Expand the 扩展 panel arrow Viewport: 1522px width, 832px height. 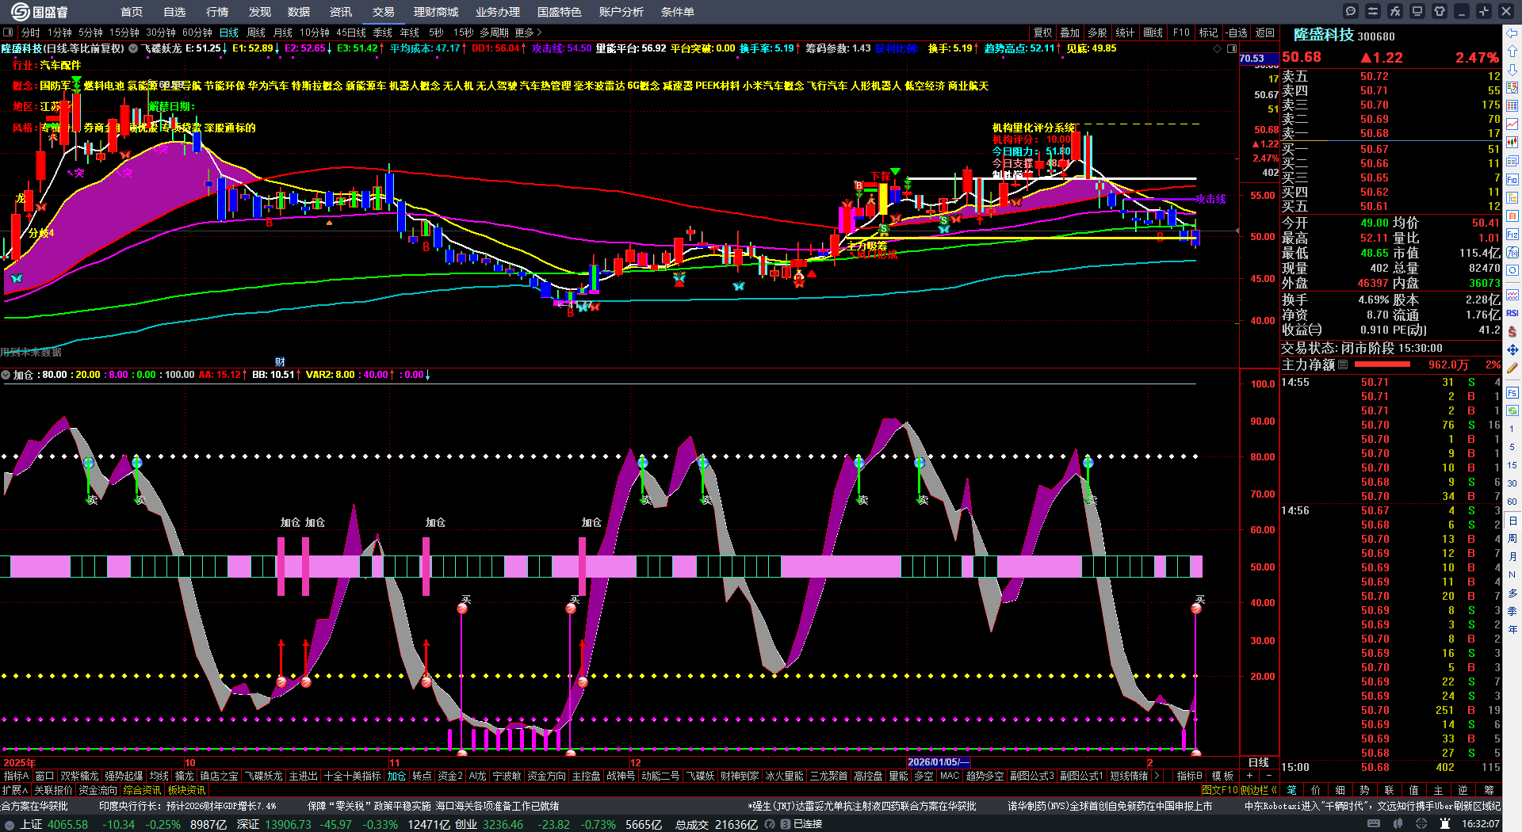point(15,790)
